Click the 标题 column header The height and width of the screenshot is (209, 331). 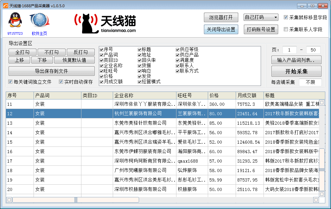(294, 96)
